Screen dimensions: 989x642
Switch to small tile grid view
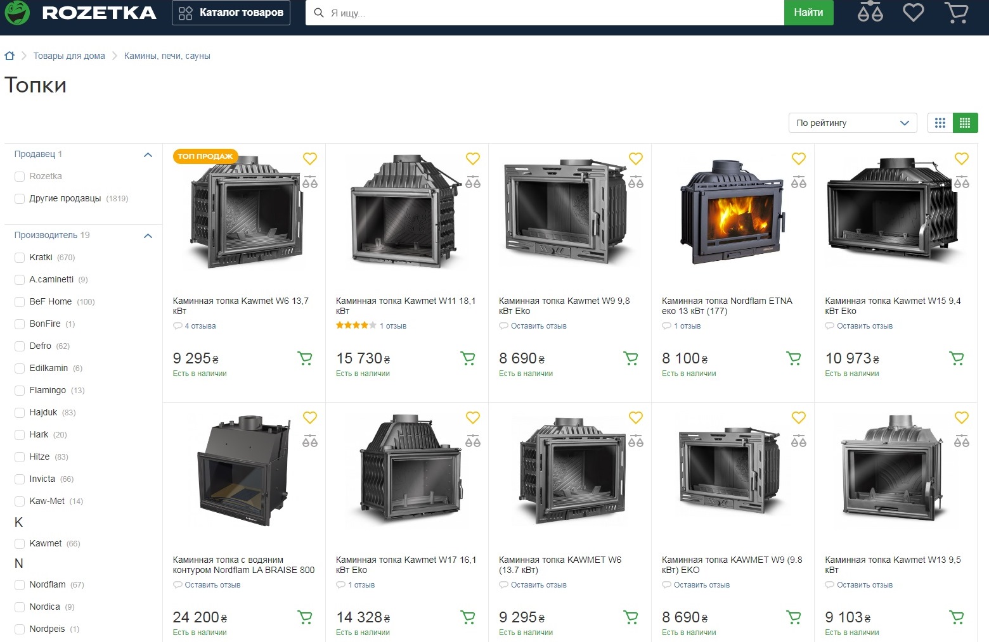click(x=965, y=123)
